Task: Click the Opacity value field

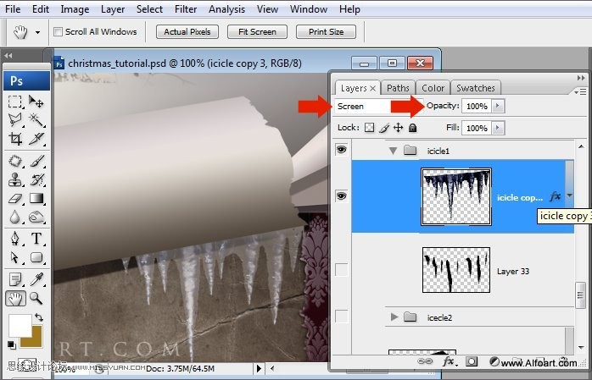Action: click(x=478, y=106)
